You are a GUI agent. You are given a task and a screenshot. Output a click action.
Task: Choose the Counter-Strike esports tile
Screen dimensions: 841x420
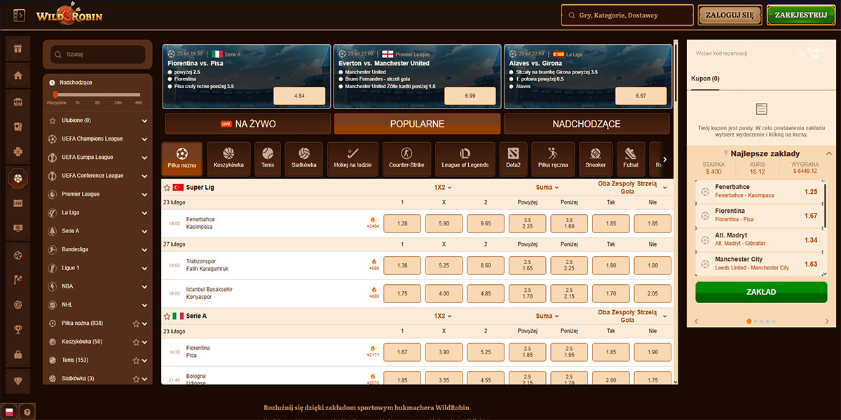tap(407, 159)
